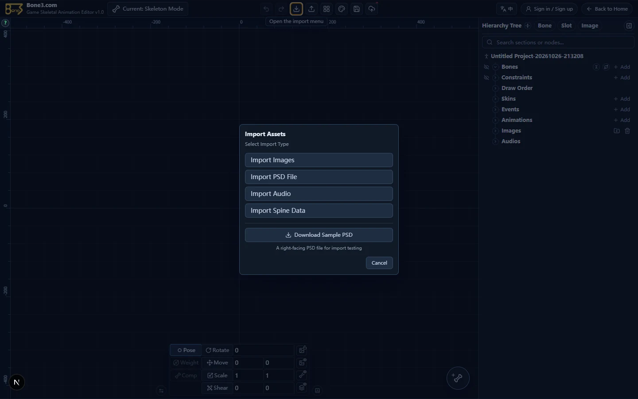Expand the Draw Order section
The image size is (638, 399).
(496, 88)
